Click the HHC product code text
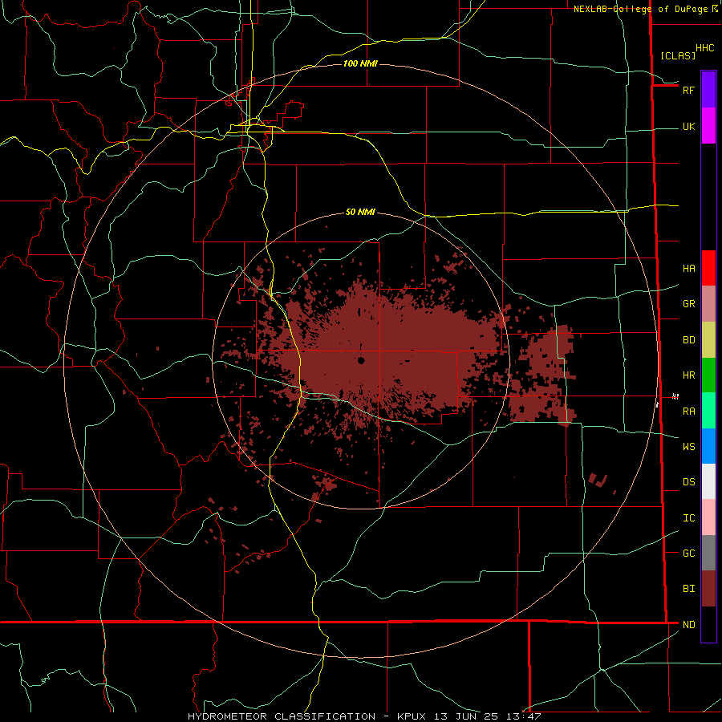722x722 pixels. [x=704, y=48]
